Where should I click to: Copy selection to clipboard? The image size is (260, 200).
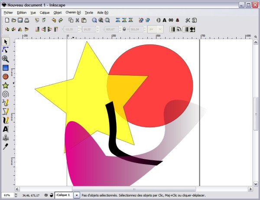[x=71, y=20]
